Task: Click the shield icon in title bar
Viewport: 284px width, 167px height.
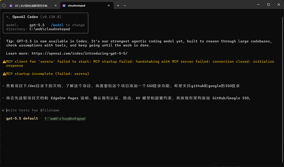Action: coord(4,6)
